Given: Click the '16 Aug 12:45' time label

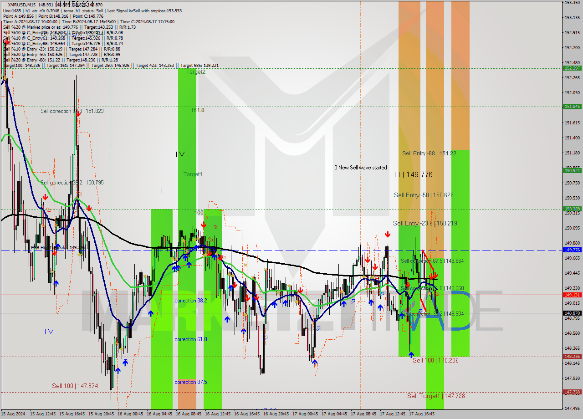Looking at the screenshot, I should (x=218, y=414).
